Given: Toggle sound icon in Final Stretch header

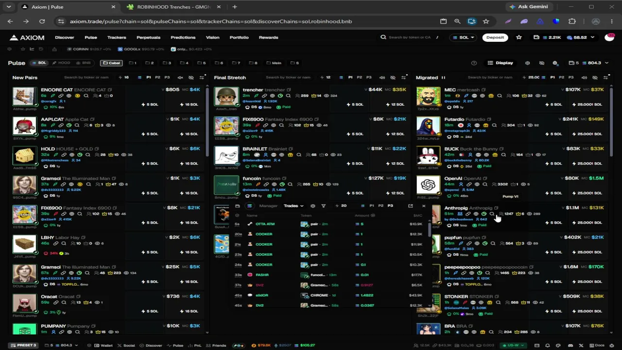Looking at the screenshot, I should [382, 77].
